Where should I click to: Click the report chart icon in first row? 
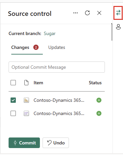(26, 100)
